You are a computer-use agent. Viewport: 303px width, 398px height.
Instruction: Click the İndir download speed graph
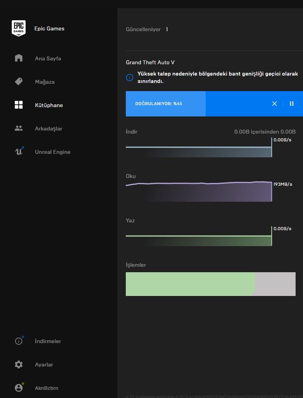pyautogui.click(x=199, y=148)
